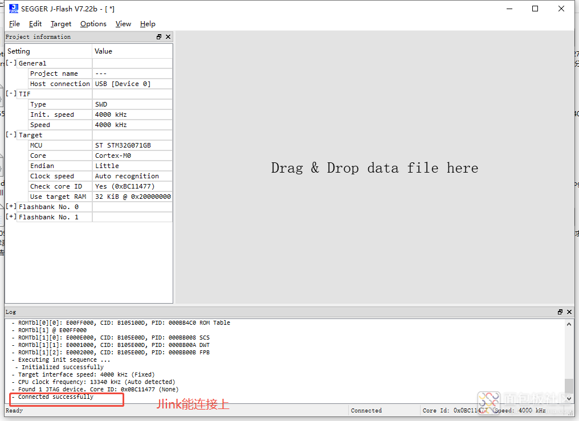Maximize the J-Flash window
The height and width of the screenshot is (421, 579).
click(x=535, y=9)
